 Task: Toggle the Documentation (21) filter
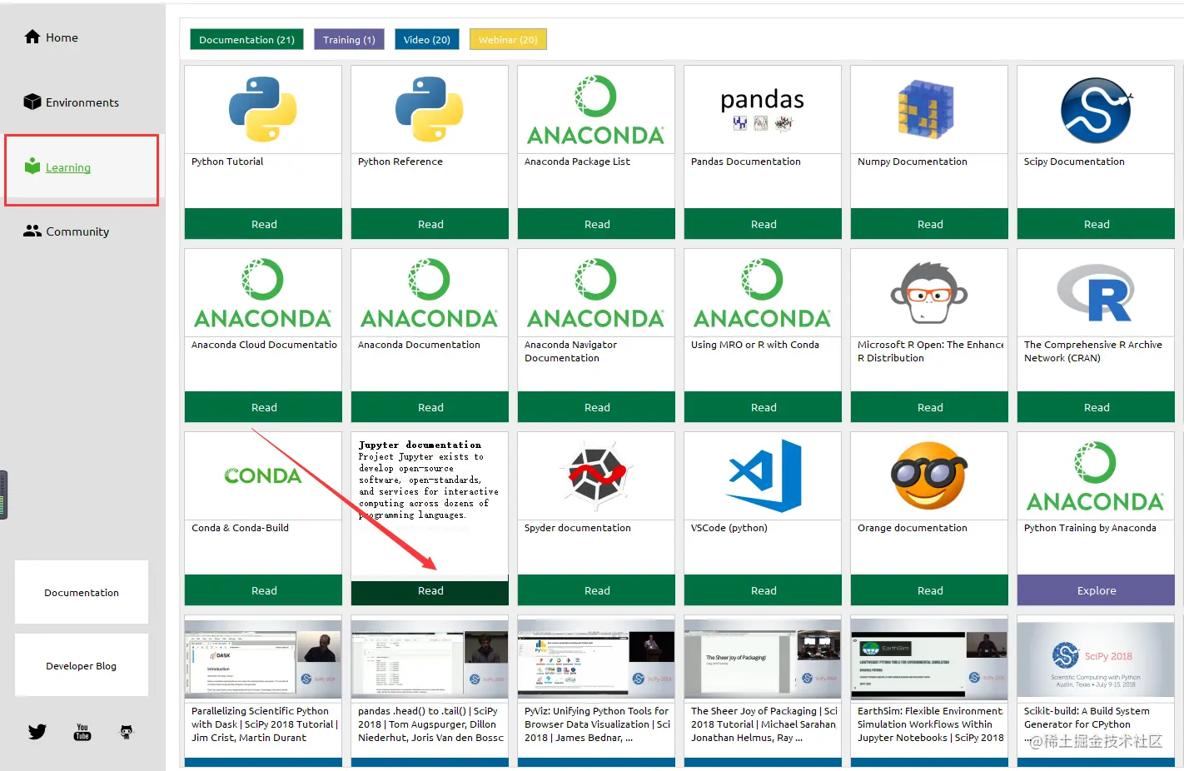click(246, 39)
